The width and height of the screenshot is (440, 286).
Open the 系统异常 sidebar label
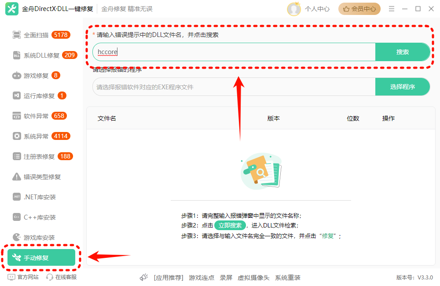[x=36, y=136]
